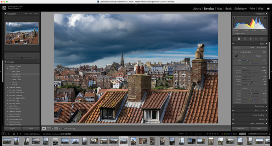
Task: Toggle Tone Curve panel eye switch
Action: point(233,106)
